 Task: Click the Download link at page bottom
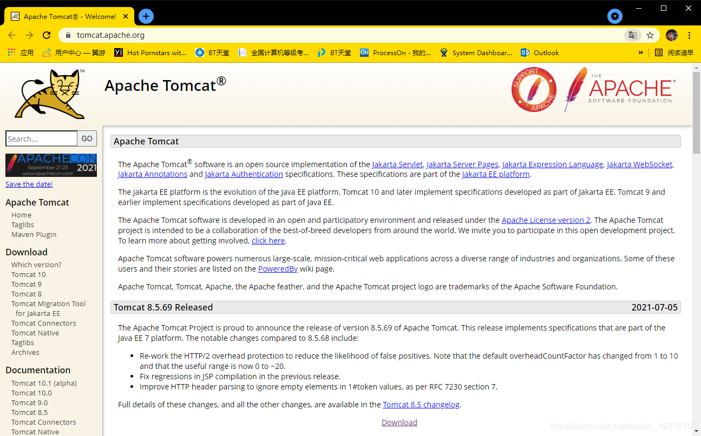(x=399, y=422)
